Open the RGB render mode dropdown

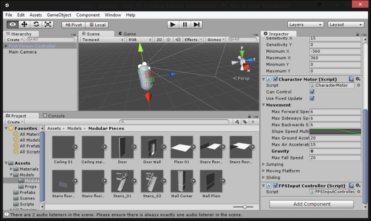pyautogui.click(x=140, y=40)
